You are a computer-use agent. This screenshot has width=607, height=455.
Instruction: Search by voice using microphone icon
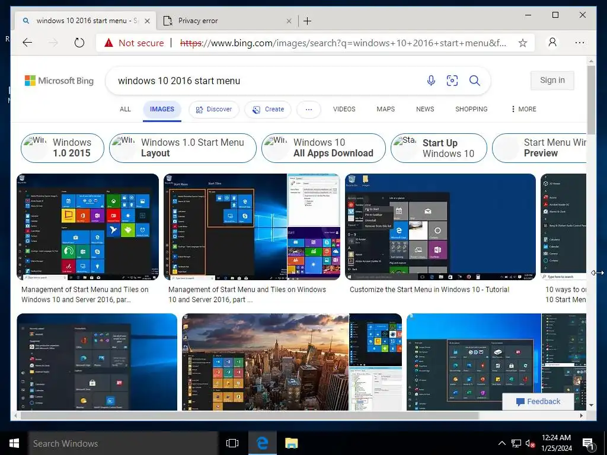point(431,81)
